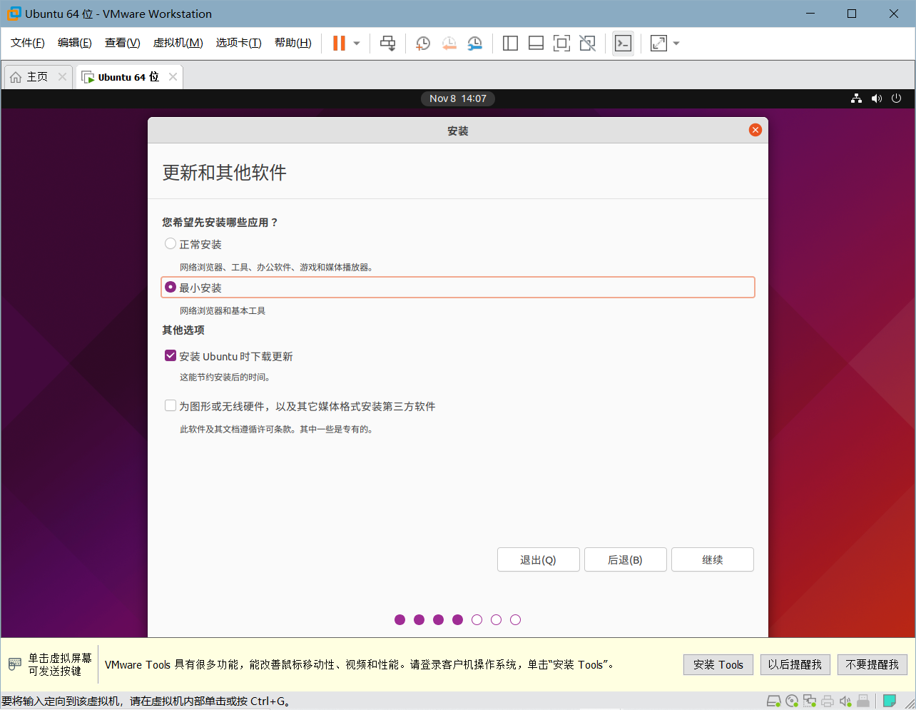The image size is (916, 710).
Task: Click the 退出(Q) button
Action: 539,559
